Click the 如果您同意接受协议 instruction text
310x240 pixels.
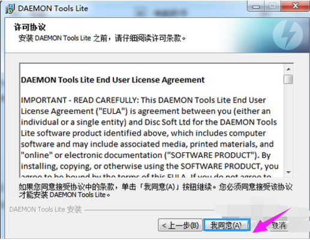[x=155, y=191]
